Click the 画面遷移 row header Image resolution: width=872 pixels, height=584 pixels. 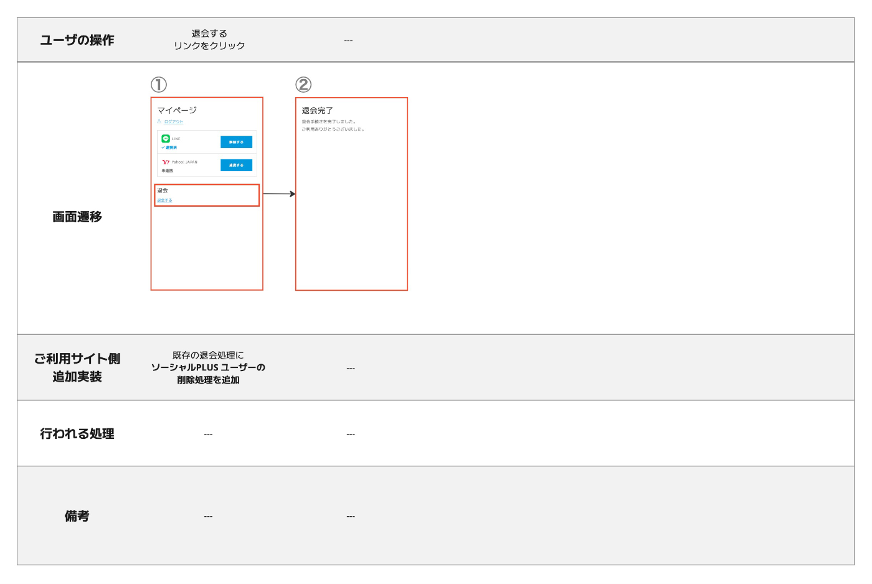(77, 217)
